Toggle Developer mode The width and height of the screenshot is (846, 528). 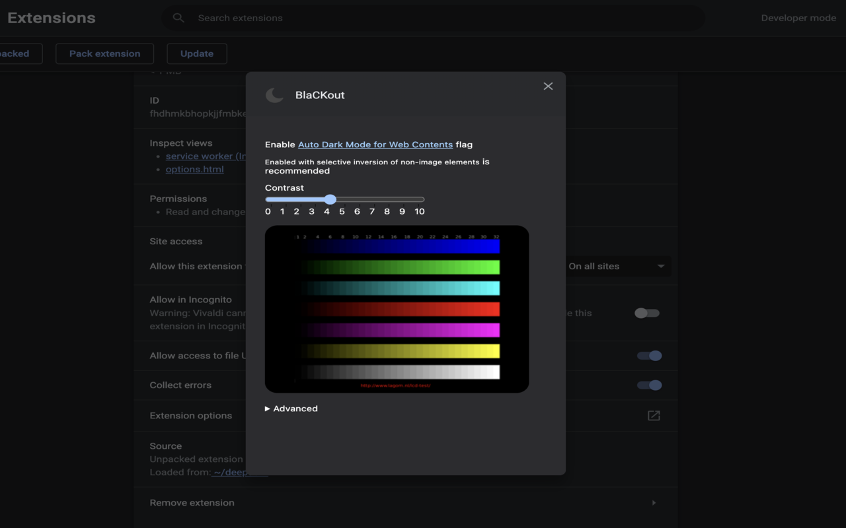pyautogui.click(x=798, y=18)
